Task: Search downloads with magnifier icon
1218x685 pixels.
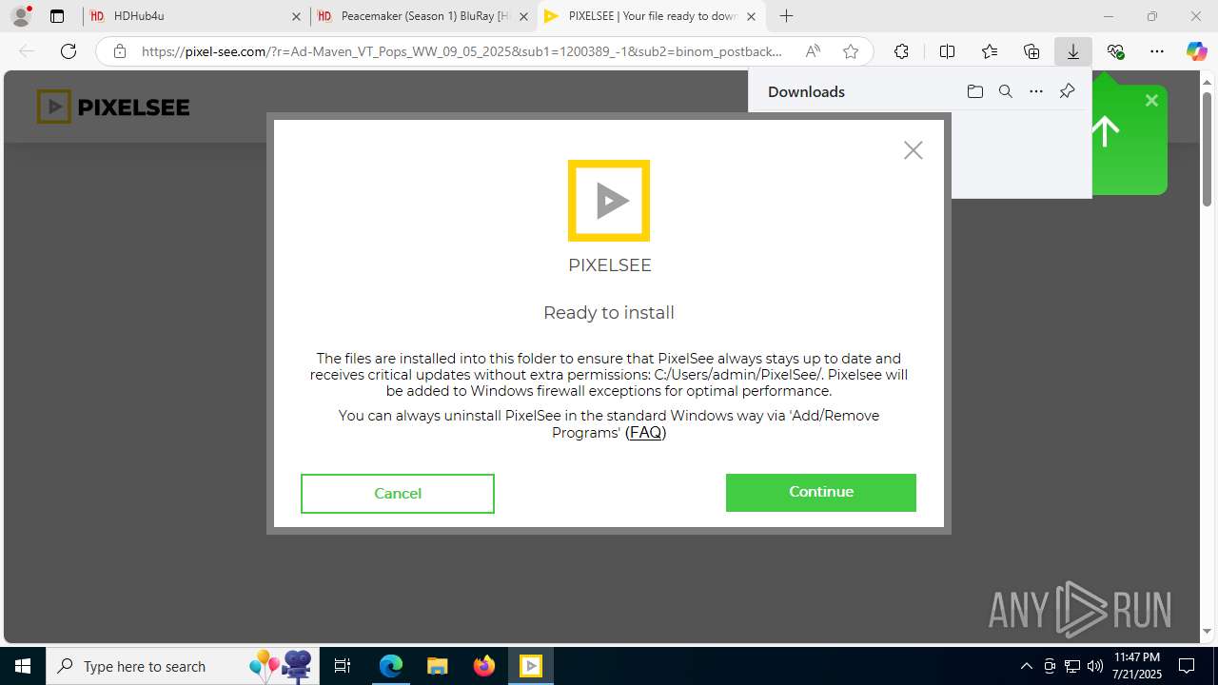Action: (x=1005, y=91)
